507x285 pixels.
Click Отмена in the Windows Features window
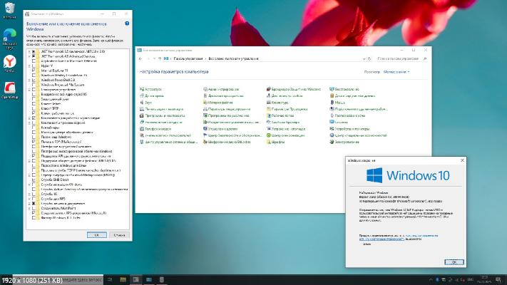pyautogui.click(x=119, y=235)
